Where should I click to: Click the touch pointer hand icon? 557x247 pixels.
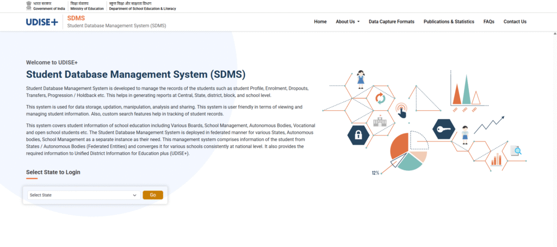pyautogui.click(x=402, y=110)
